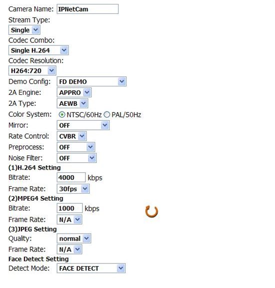Viewport: 275px width, 288px height.
Task: Click the Camera Name text field
Action: (x=87, y=9)
